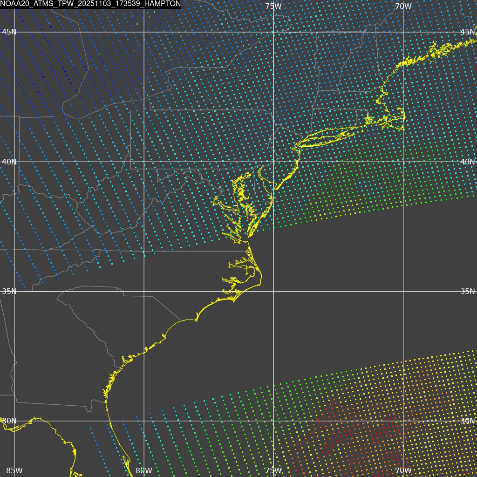Click the 30N label on left edge
Image resolution: width=477 pixels, height=477 pixels.
pos(9,421)
